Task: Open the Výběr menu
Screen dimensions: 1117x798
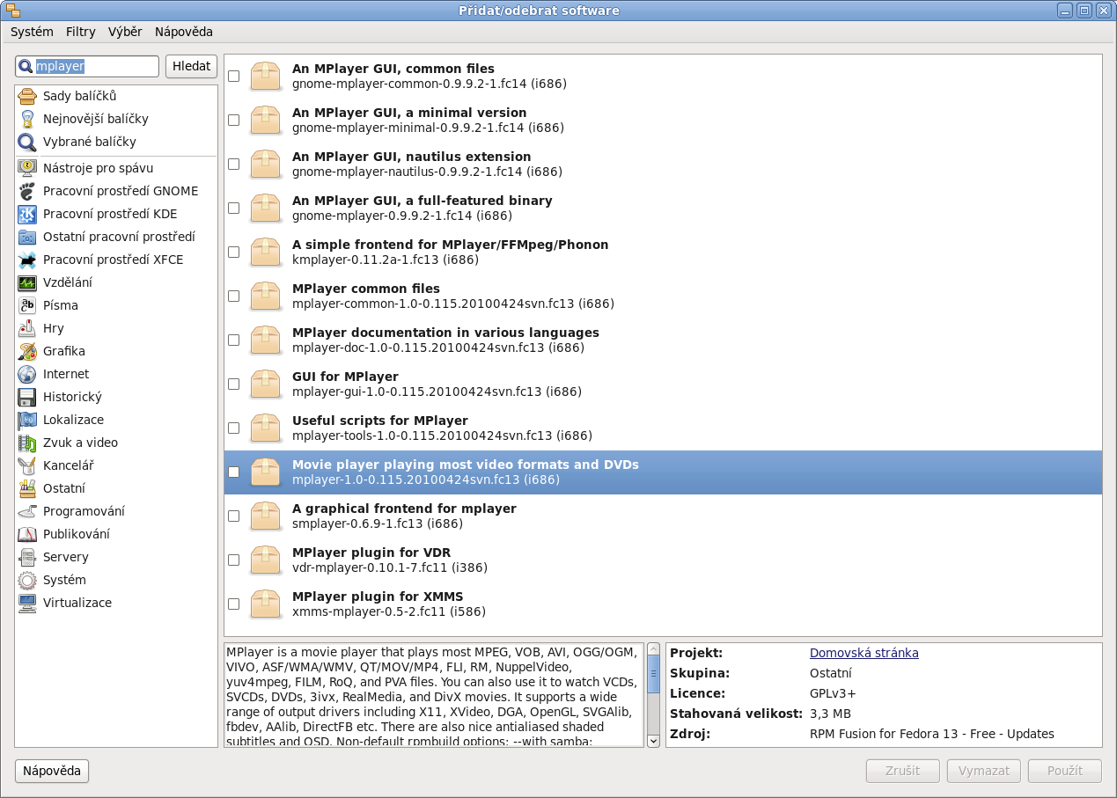Action: [x=125, y=32]
